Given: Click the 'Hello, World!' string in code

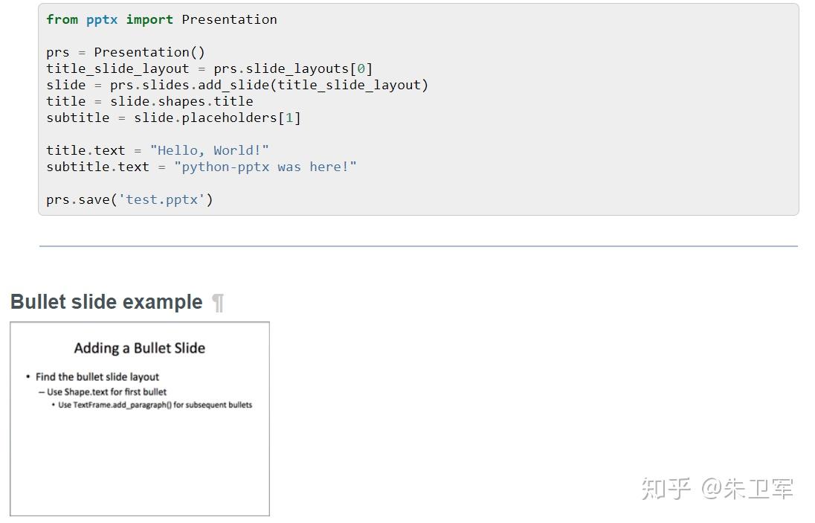Looking at the screenshot, I should [210, 150].
